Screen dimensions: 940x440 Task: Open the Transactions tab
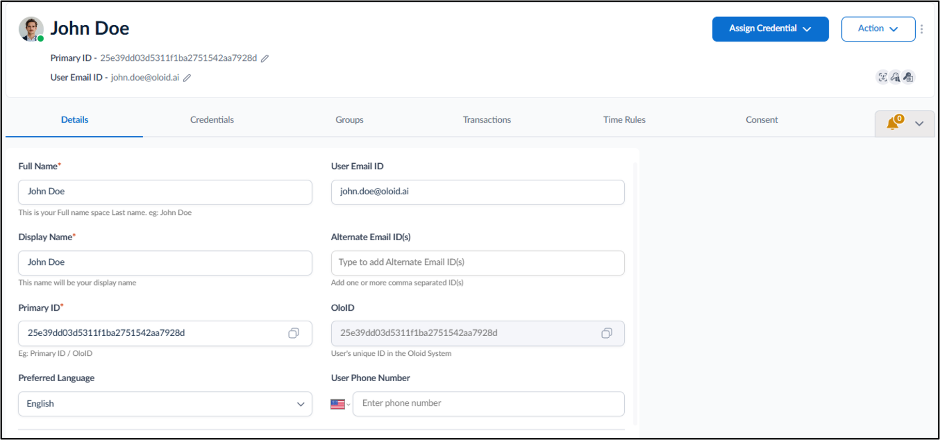coord(487,120)
